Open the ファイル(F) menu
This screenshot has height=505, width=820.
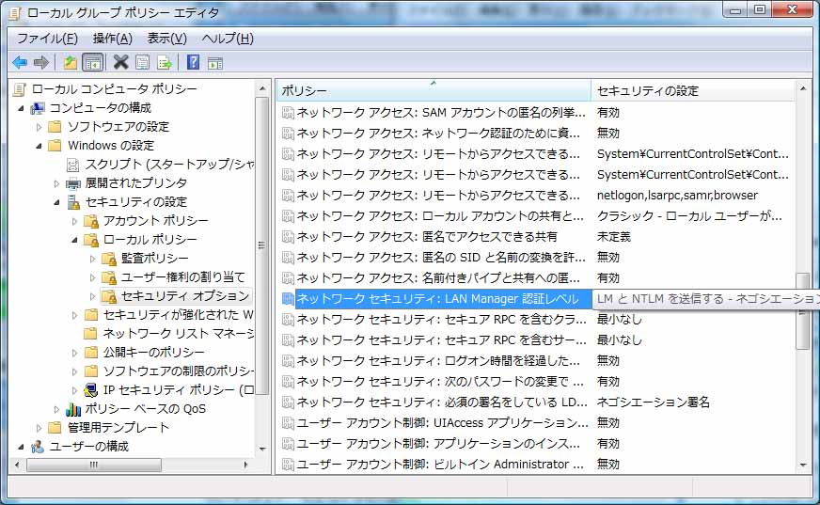pyautogui.click(x=48, y=39)
